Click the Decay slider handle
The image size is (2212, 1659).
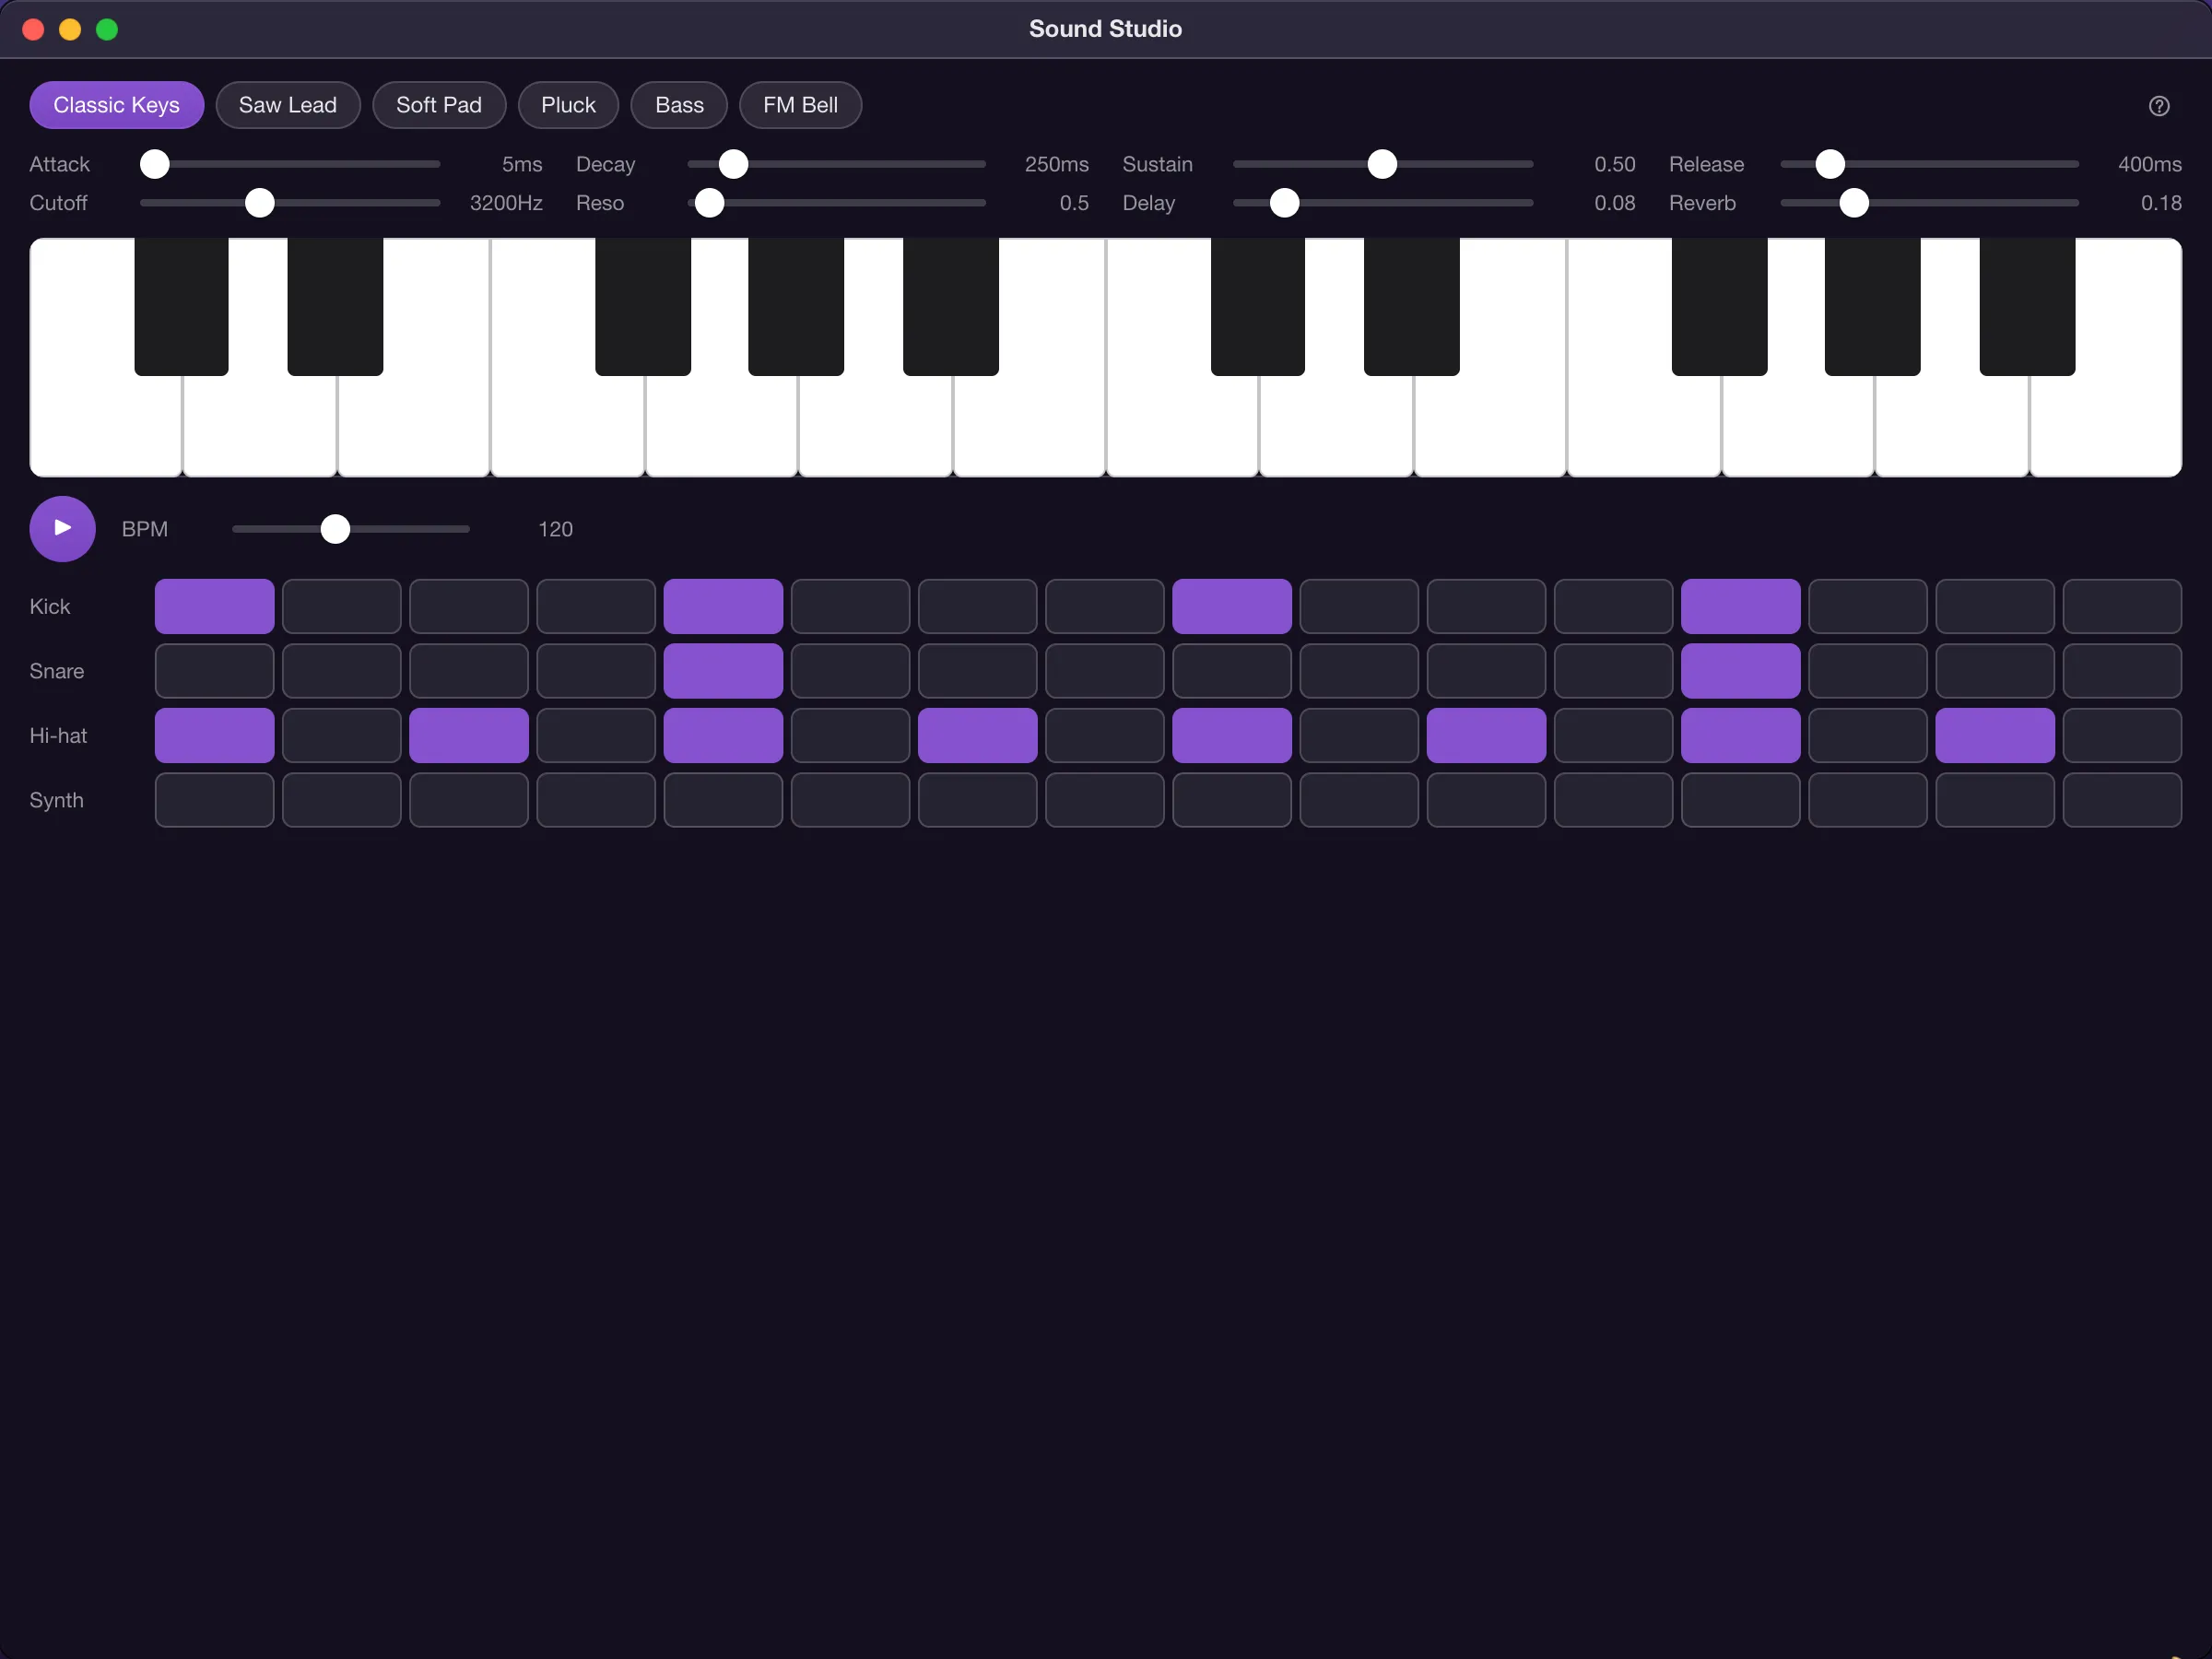point(733,164)
